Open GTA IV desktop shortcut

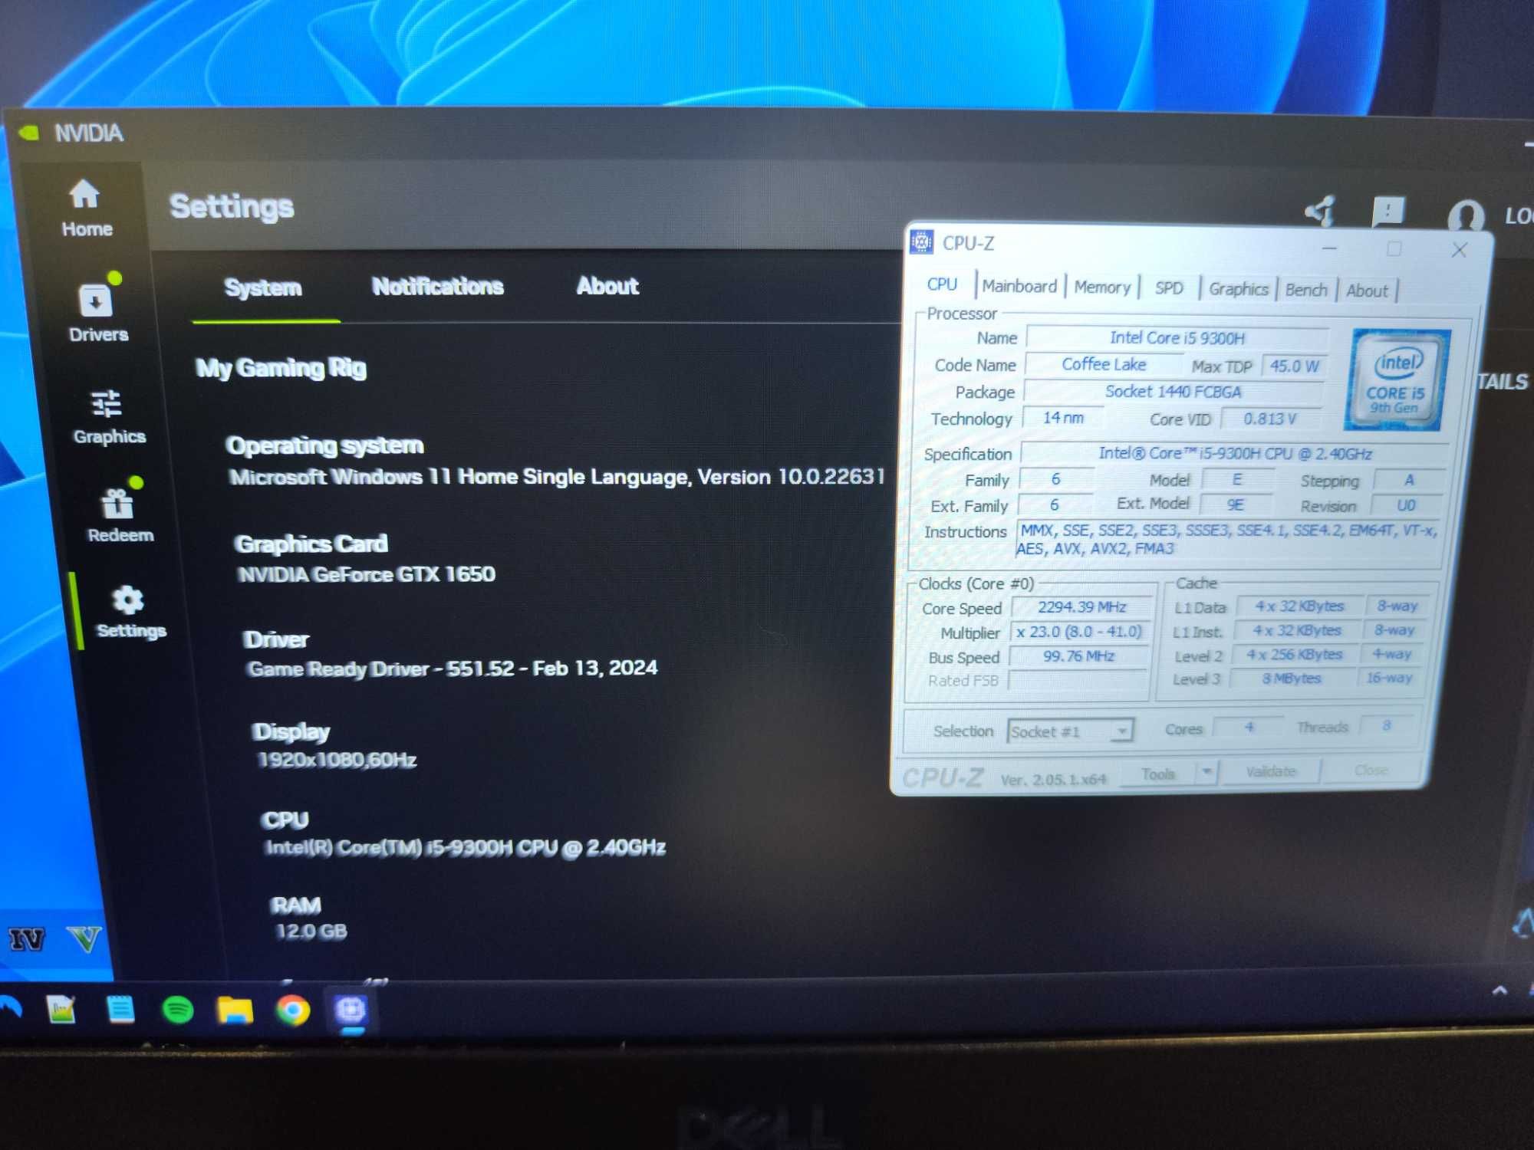tap(27, 938)
